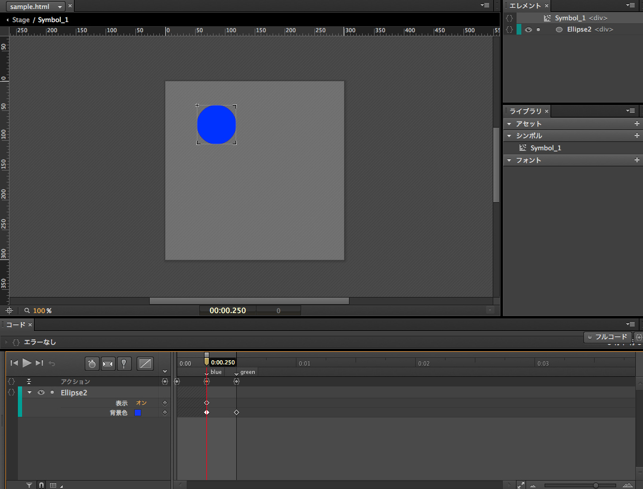Add keyframe for 表示 property

point(165,403)
